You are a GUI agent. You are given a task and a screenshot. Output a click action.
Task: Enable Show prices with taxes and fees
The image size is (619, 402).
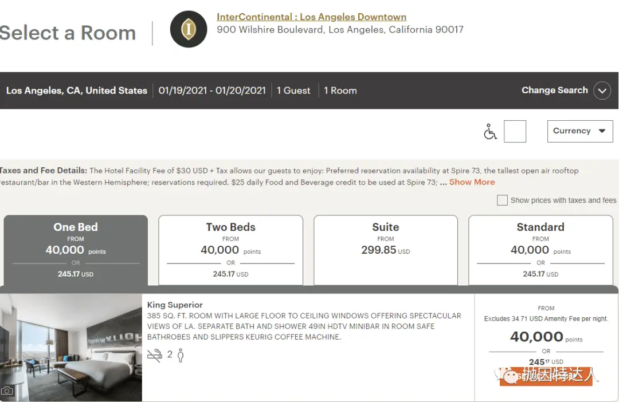tap(503, 200)
